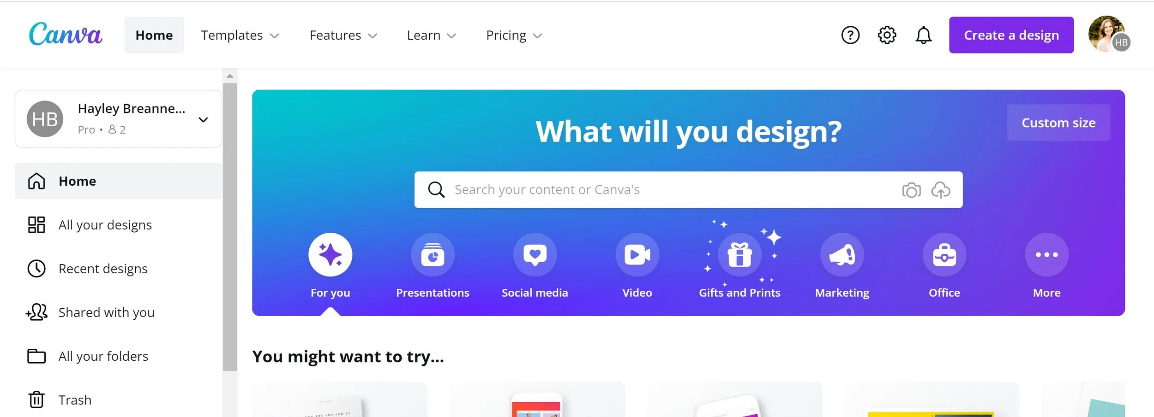Select the Social media category icon
The image size is (1154, 417).
[x=535, y=255]
